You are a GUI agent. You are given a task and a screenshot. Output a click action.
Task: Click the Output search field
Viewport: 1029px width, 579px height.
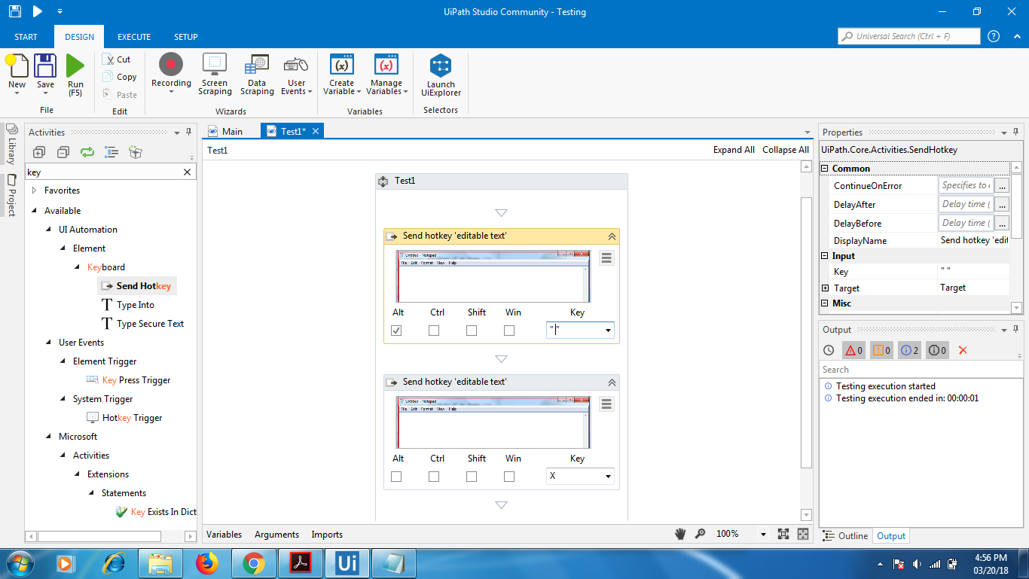point(920,370)
